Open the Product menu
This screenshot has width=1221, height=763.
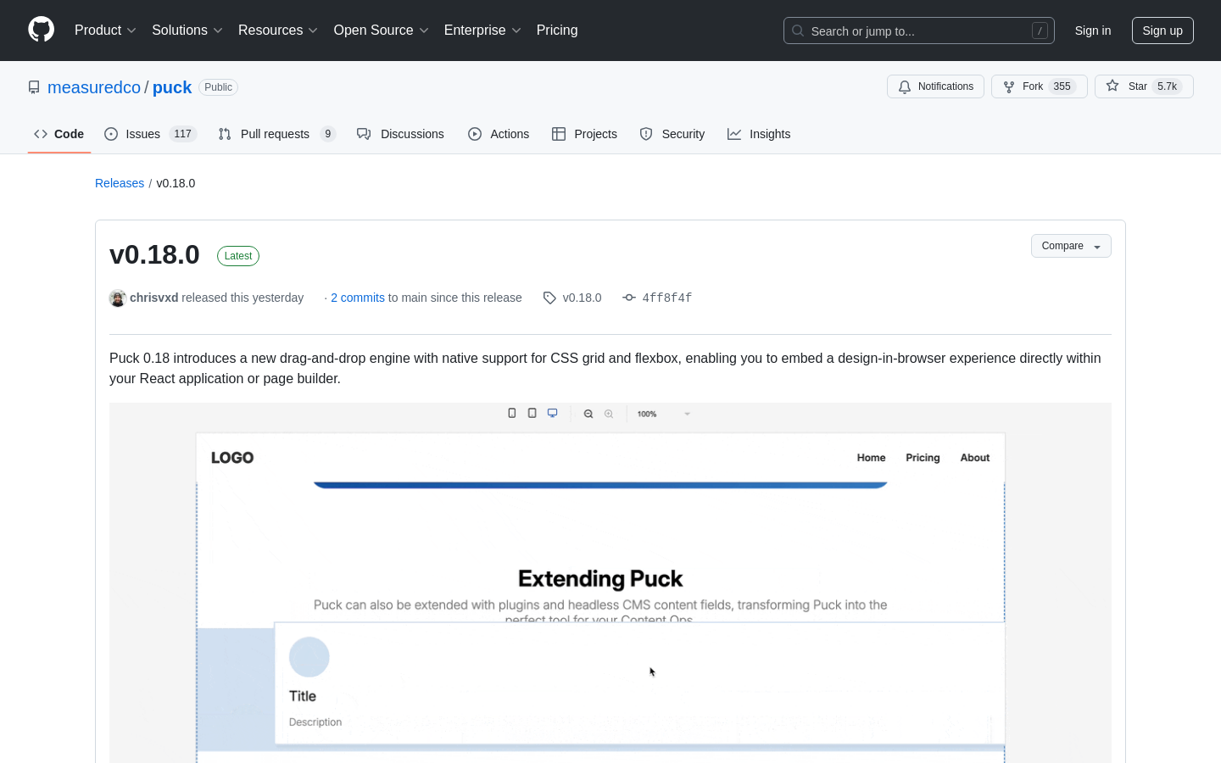coord(105,31)
